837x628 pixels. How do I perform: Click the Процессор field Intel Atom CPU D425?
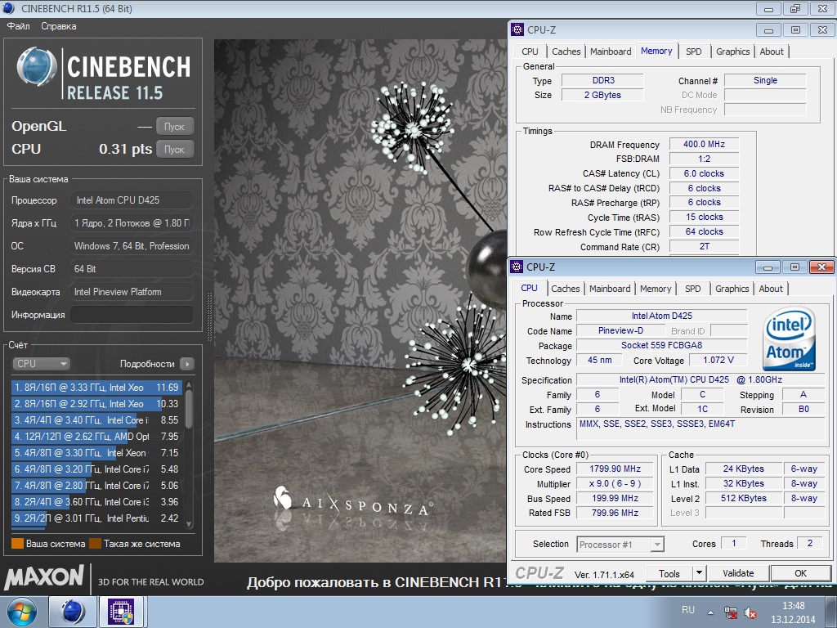(132, 200)
